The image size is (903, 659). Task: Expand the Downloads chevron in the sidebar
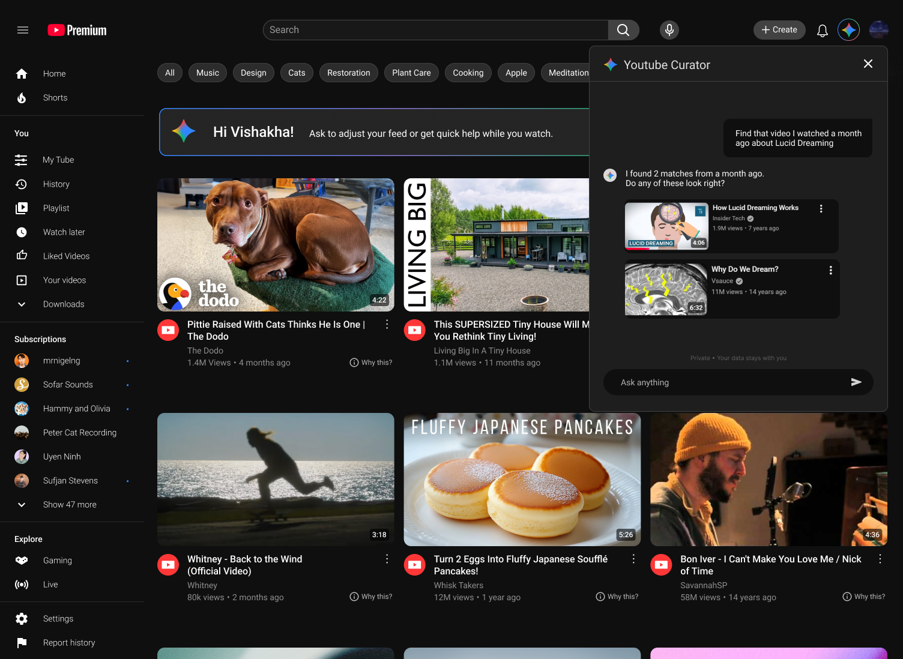pyautogui.click(x=22, y=304)
